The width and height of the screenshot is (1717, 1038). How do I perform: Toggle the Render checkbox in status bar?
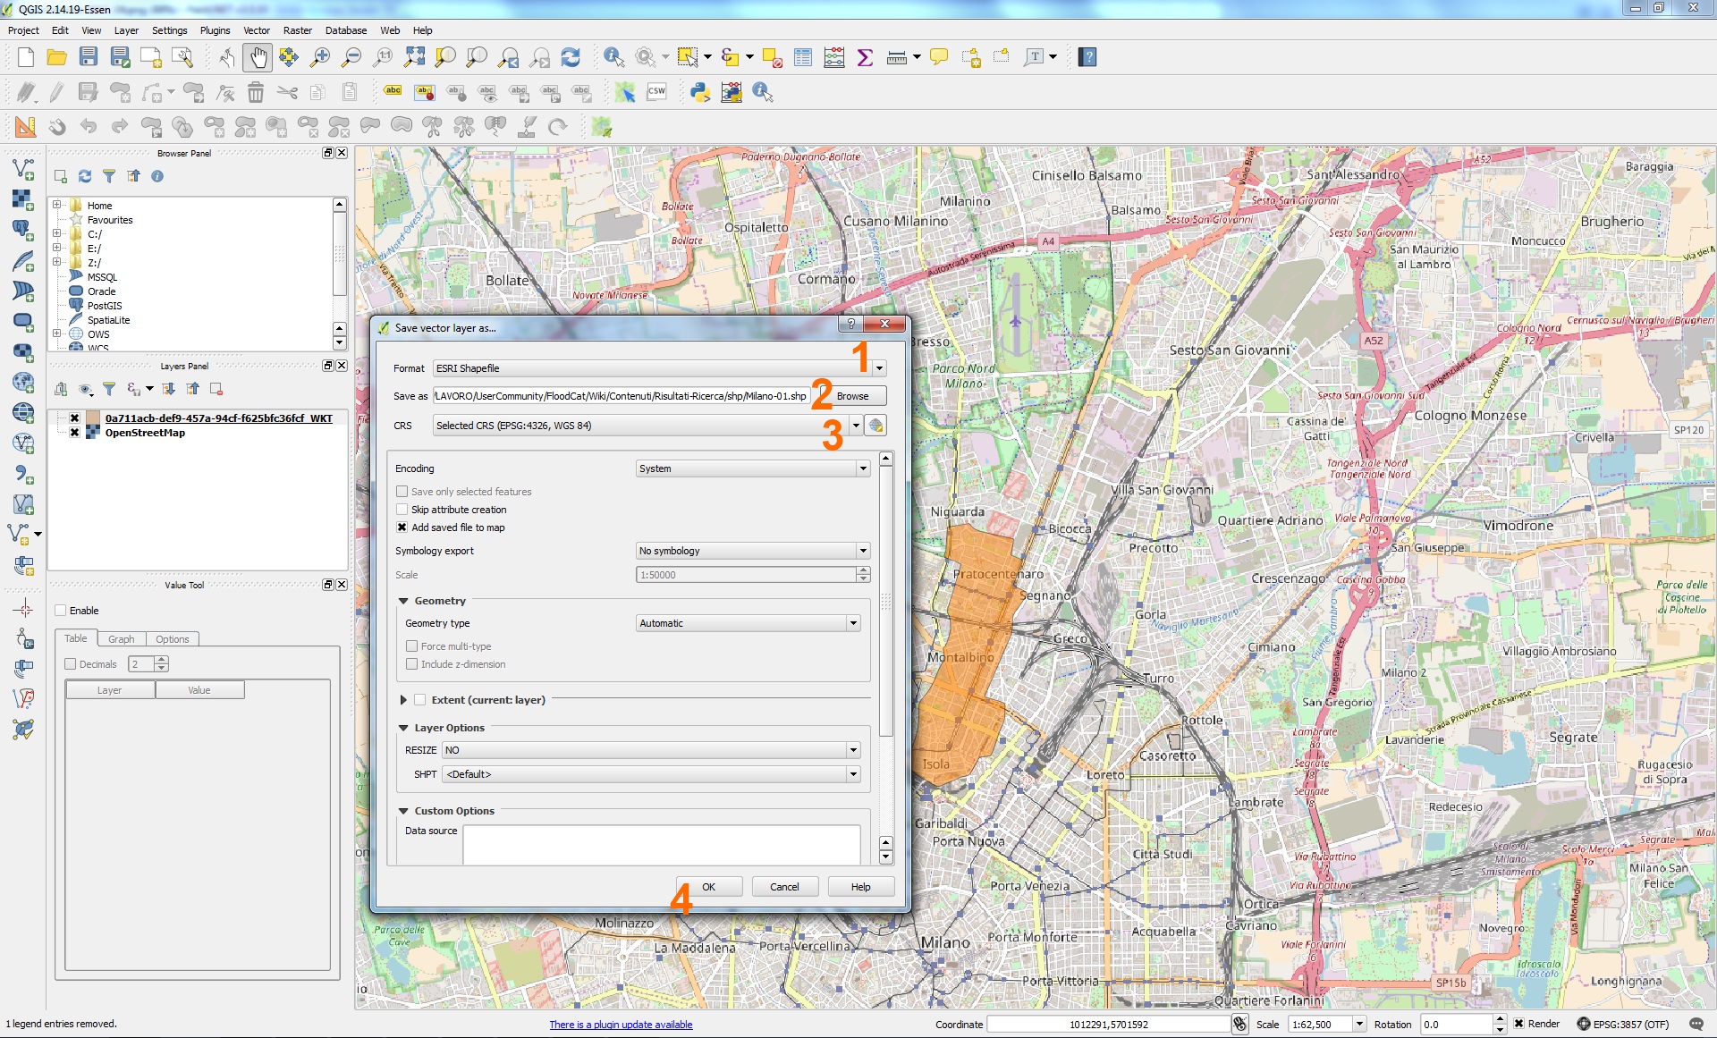pos(1518,1025)
